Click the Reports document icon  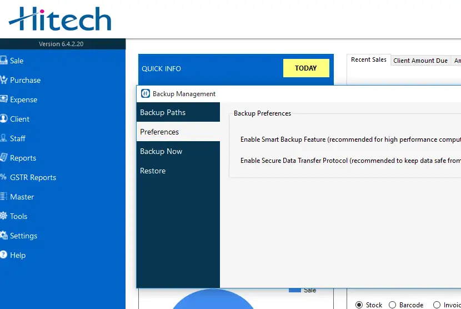[3, 158]
